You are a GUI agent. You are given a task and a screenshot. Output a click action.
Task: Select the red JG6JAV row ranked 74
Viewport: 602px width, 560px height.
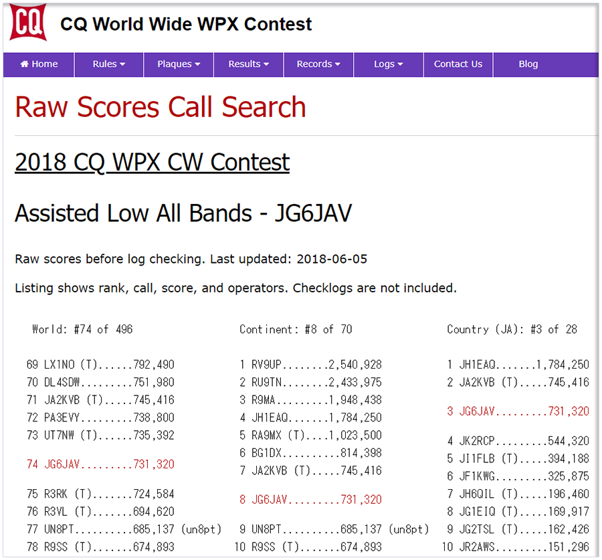click(100, 464)
